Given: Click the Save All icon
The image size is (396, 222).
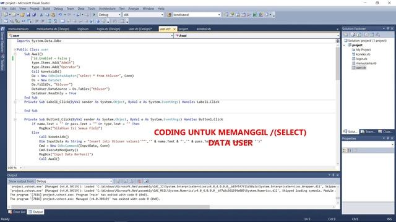Looking at the screenshot, I should [x=34, y=15].
